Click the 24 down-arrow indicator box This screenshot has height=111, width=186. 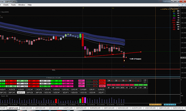(x=110, y=81)
